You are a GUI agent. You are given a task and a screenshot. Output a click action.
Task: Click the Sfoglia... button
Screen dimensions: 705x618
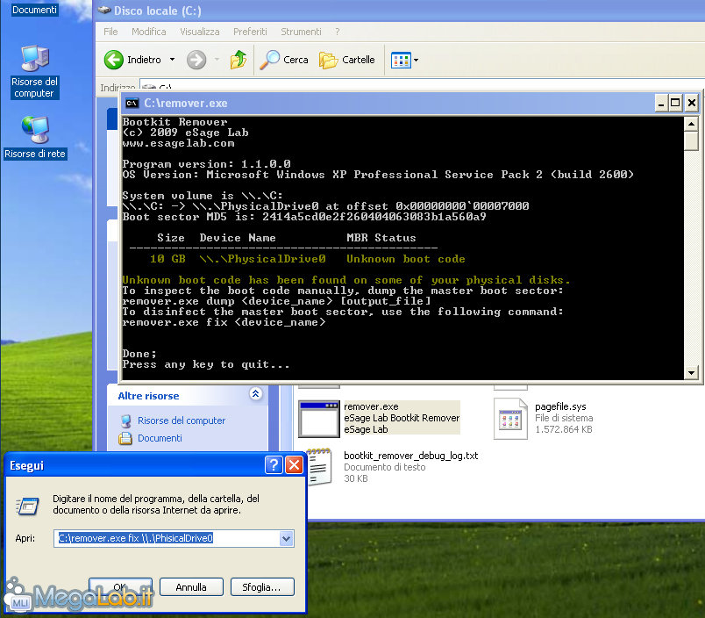pyautogui.click(x=261, y=587)
